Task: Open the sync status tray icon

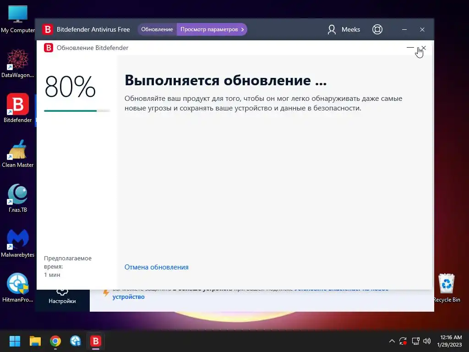Action: (403, 341)
